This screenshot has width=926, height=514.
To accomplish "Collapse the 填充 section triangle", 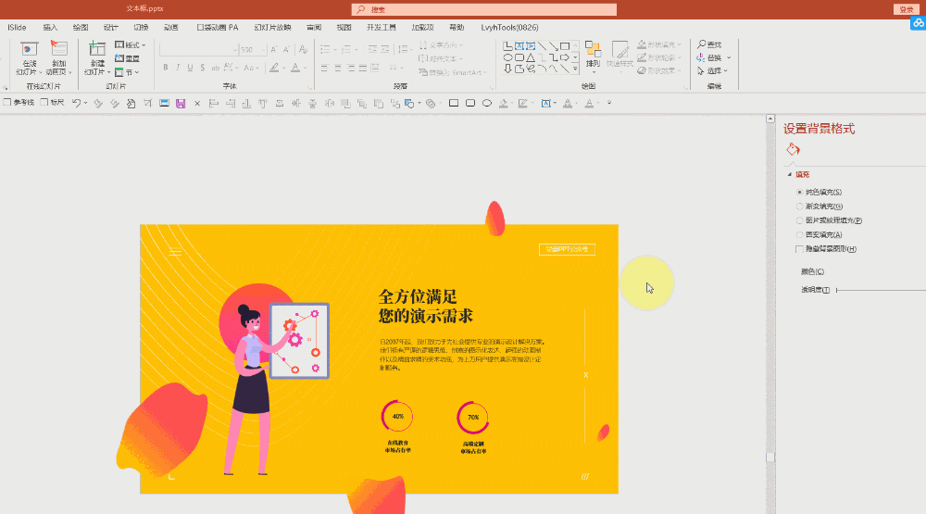I will click(790, 174).
